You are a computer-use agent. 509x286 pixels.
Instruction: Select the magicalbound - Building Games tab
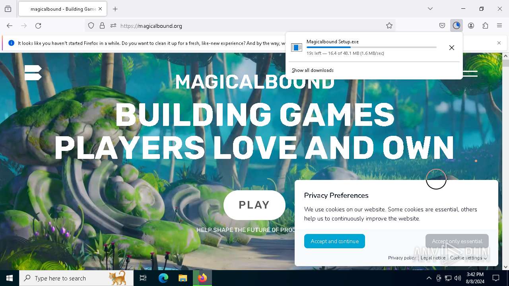click(x=62, y=9)
